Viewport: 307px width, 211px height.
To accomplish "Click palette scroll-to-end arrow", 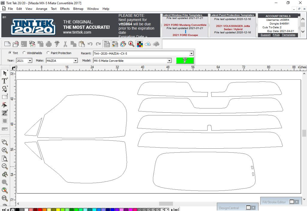I will coord(176,210).
